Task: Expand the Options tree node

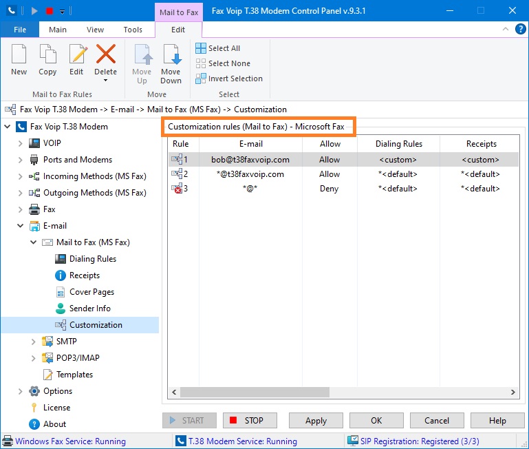Action: [x=20, y=391]
